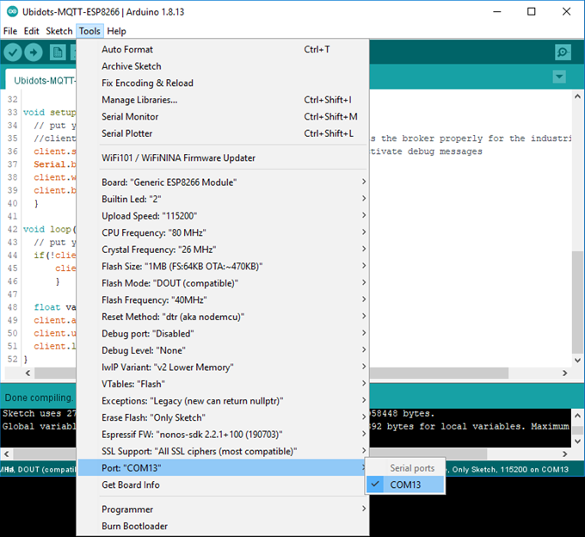The height and width of the screenshot is (537, 585).
Task: Expand Board: Generic ESP8266 Module submenu
Action: (x=223, y=182)
